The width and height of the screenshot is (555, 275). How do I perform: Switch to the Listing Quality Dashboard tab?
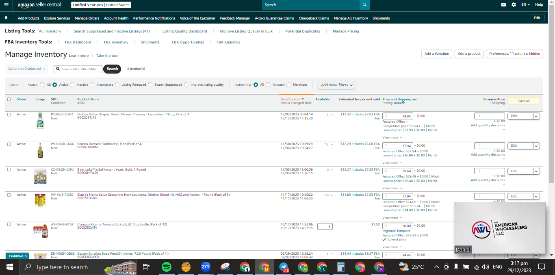(x=185, y=31)
